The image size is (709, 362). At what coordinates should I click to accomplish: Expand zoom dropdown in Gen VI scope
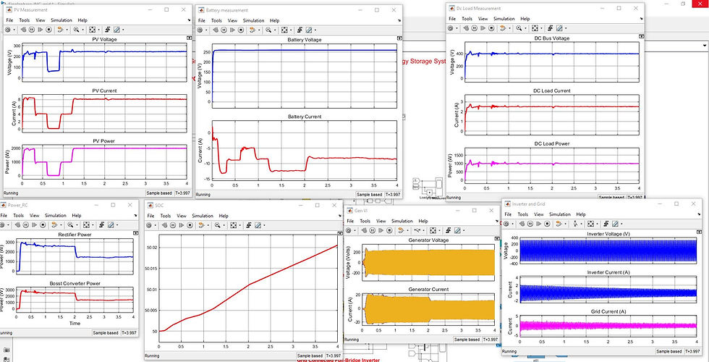coord(423,230)
